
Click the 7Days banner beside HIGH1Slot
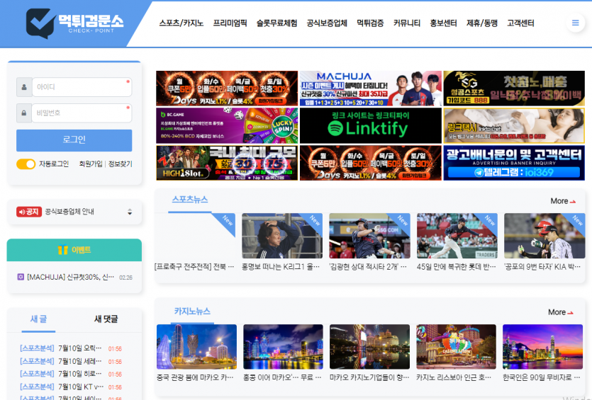(370, 163)
